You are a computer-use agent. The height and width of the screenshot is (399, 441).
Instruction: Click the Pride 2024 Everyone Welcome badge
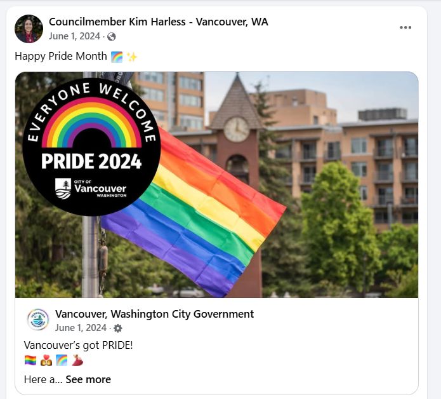click(x=91, y=147)
